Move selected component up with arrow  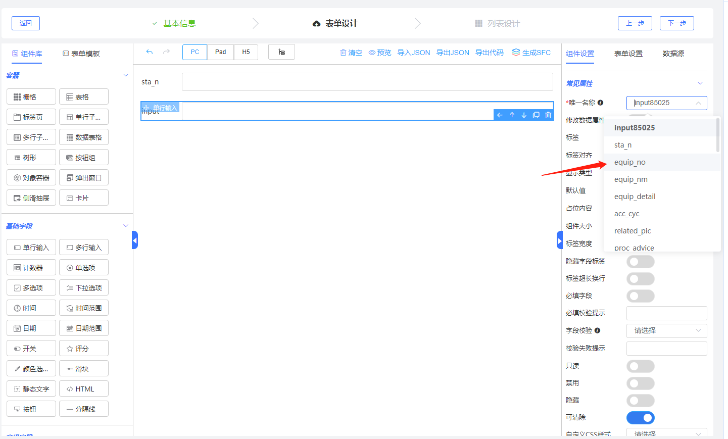[x=512, y=115]
